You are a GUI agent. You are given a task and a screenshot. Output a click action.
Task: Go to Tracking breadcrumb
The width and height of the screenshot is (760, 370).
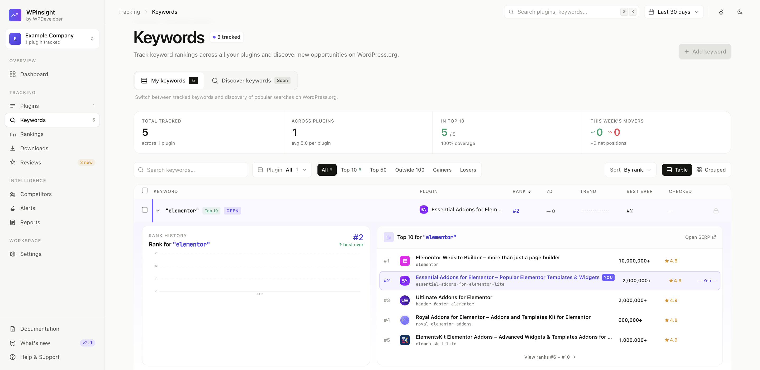click(x=129, y=12)
